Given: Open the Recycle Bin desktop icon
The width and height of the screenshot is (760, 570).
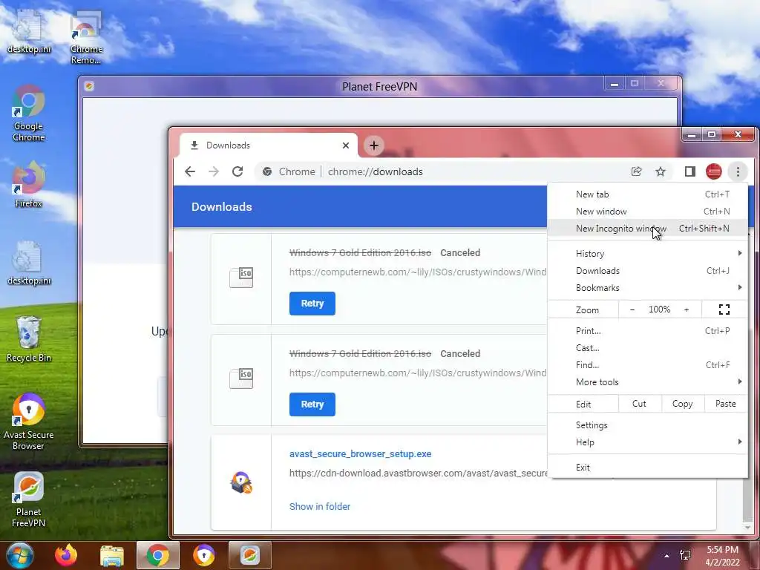Looking at the screenshot, I should tap(29, 338).
